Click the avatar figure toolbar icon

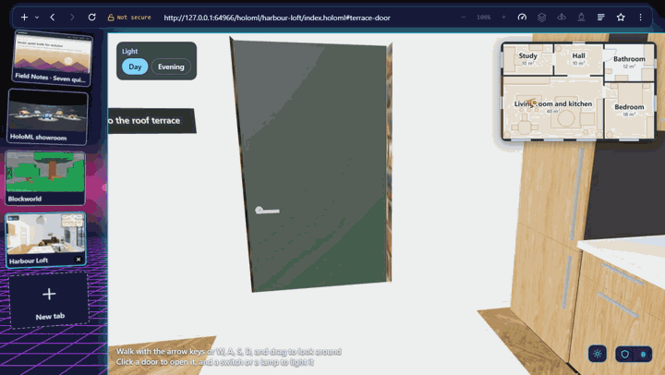[581, 18]
